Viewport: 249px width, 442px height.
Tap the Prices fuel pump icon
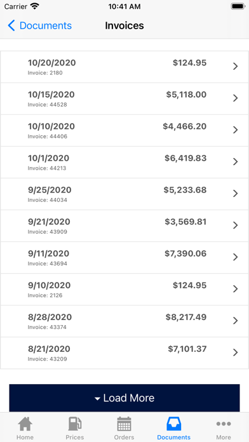click(x=75, y=424)
